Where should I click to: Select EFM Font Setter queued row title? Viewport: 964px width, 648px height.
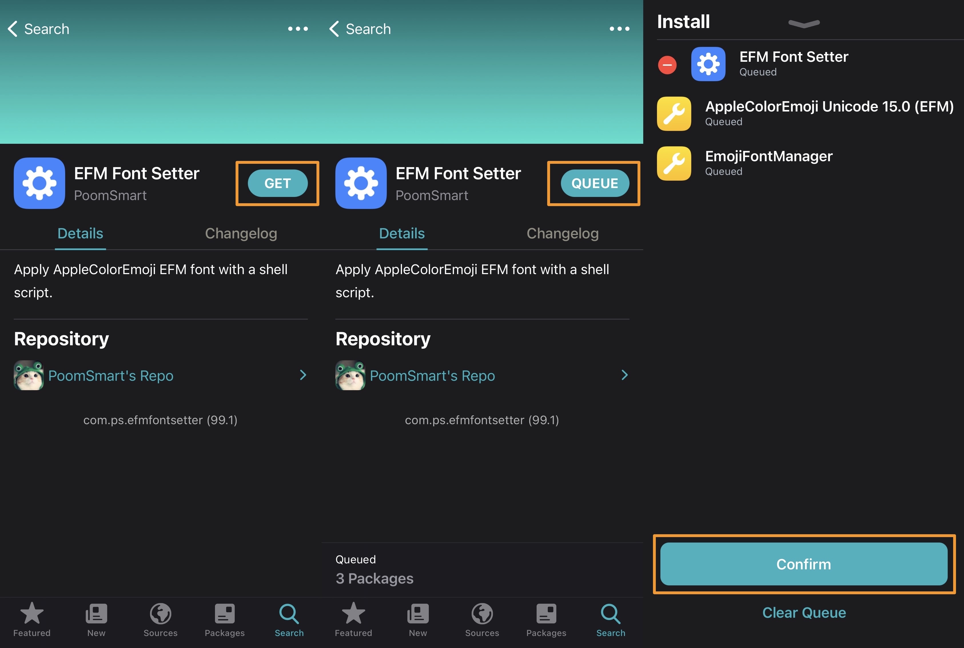pos(794,57)
